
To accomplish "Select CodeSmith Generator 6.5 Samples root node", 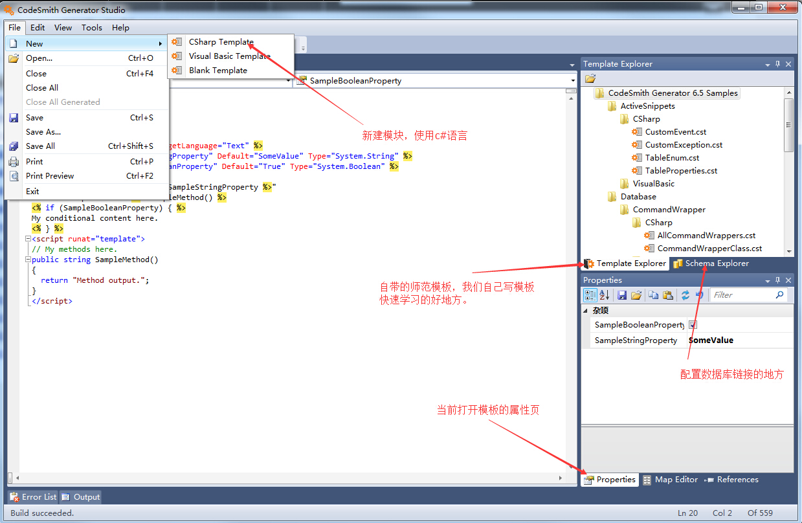I will [673, 93].
